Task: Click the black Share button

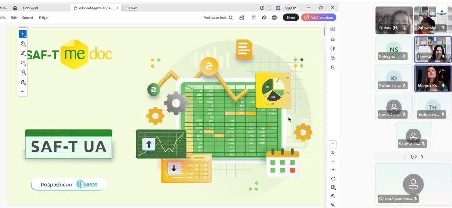Action: [x=291, y=18]
